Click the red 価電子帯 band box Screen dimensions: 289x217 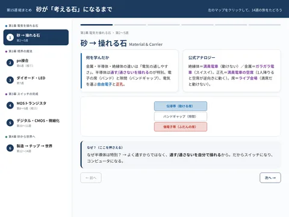181,127
